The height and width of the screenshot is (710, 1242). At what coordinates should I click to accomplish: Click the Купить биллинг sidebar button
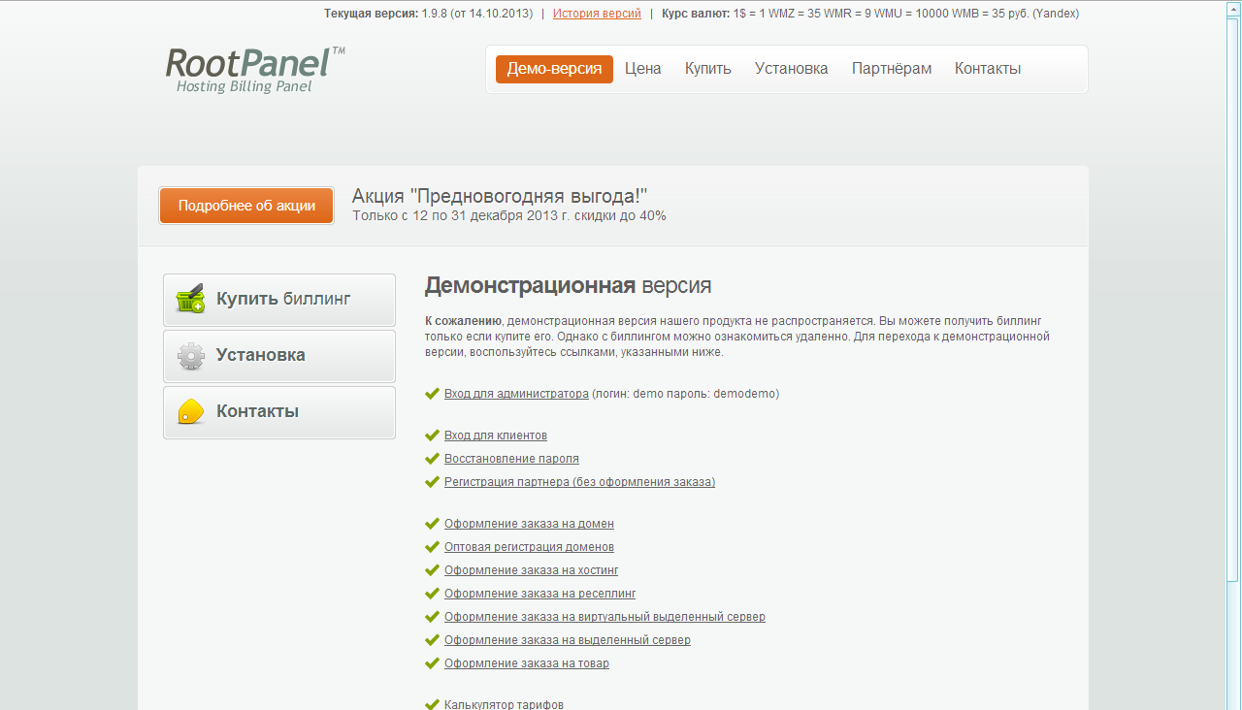point(279,299)
